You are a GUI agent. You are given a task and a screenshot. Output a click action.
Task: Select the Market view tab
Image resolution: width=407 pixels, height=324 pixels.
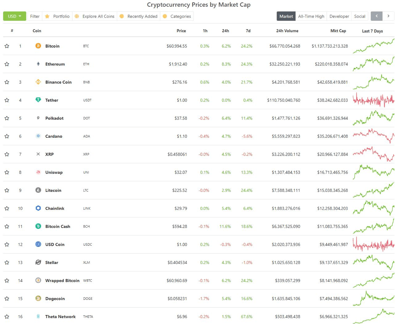(286, 16)
